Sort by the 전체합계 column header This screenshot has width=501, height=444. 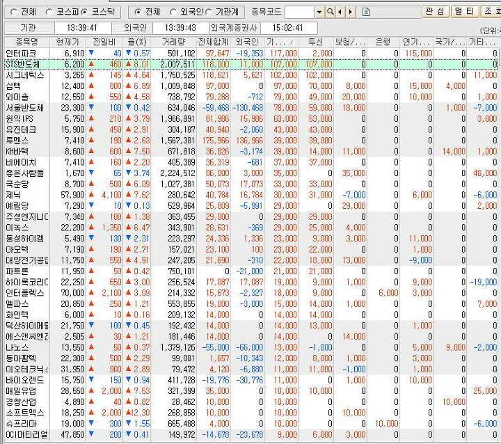pos(213,42)
